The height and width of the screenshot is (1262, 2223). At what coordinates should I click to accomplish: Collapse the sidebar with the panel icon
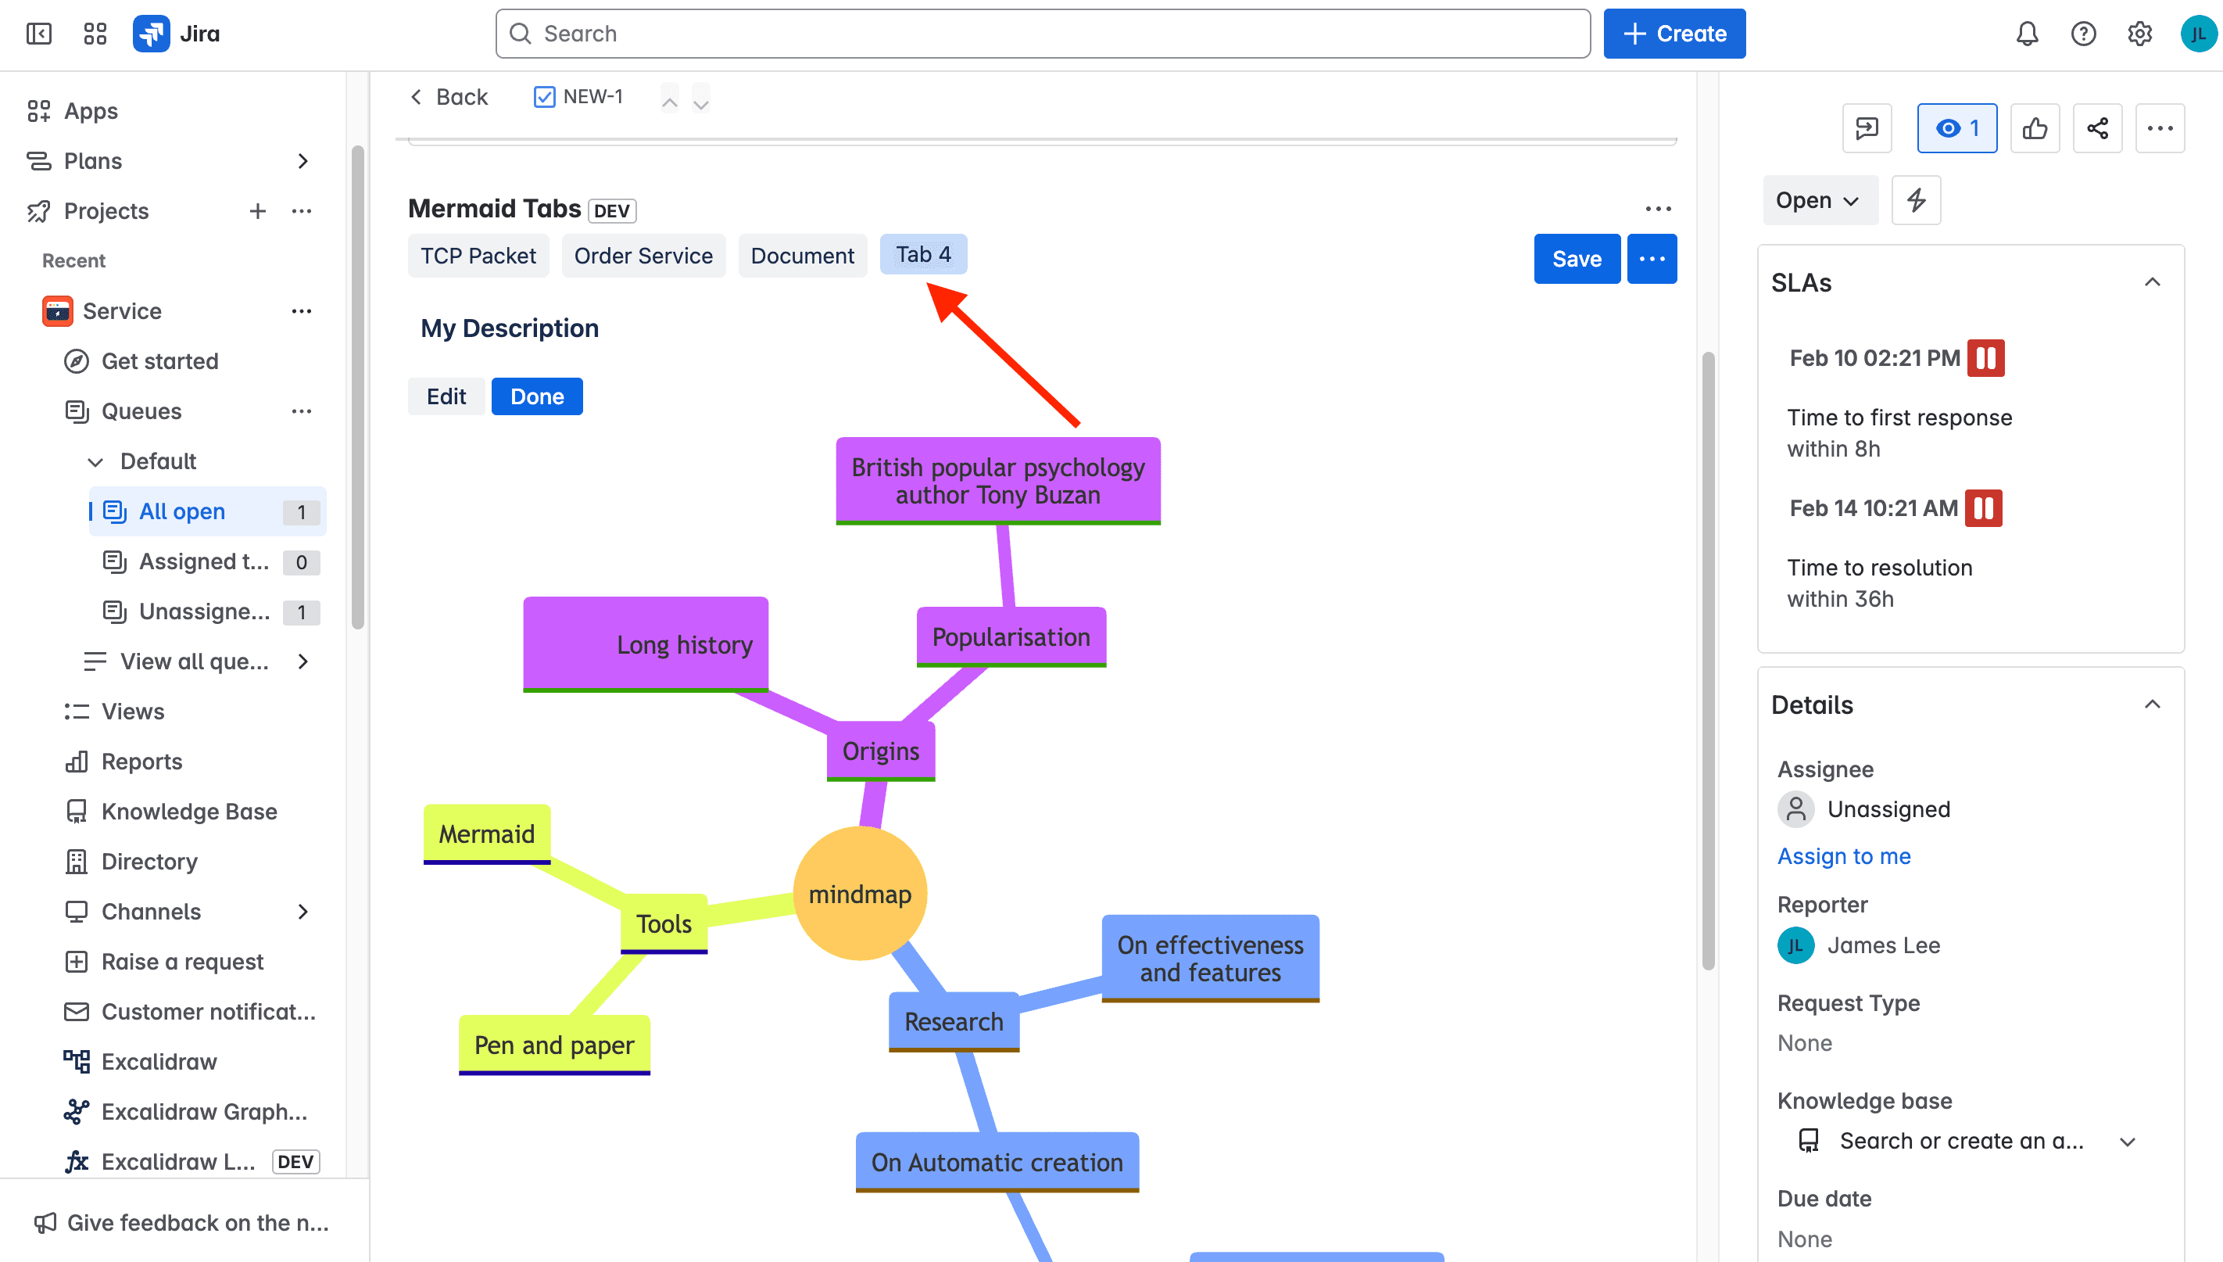[39, 34]
